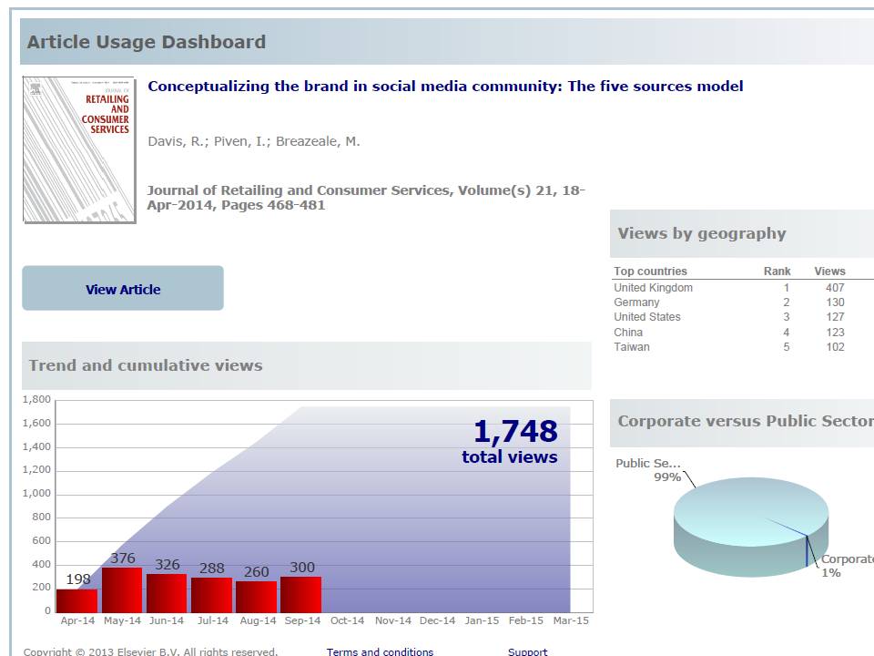Select the Aug-14 bar showing 260
This screenshot has width=874, height=656.
pos(256,597)
